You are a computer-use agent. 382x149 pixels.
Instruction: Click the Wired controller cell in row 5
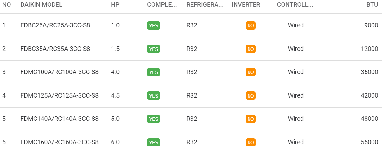(x=296, y=119)
